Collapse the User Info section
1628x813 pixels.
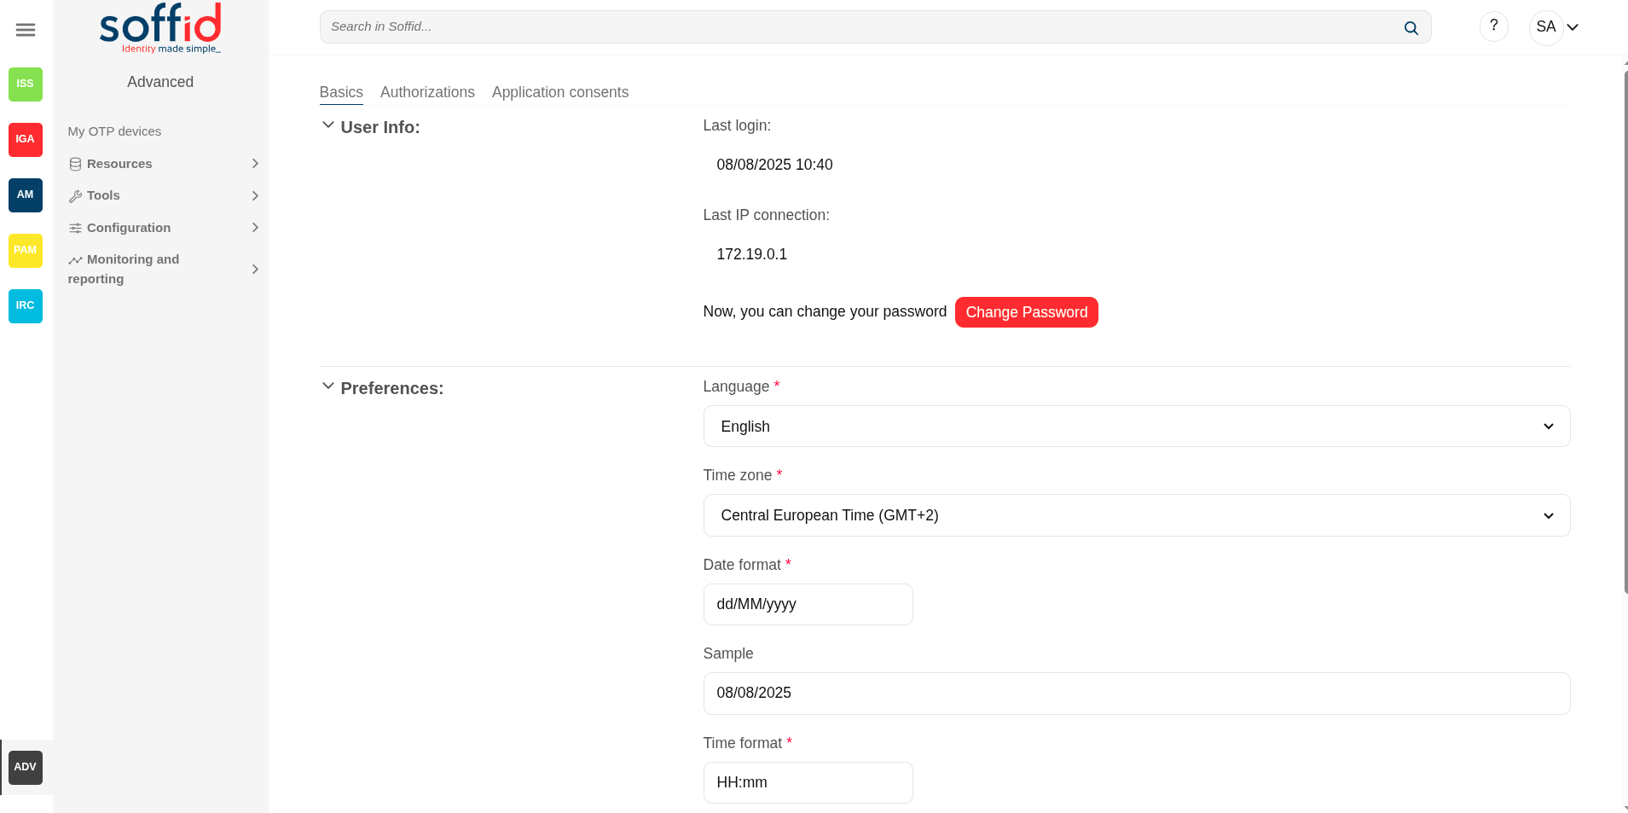(328, 125)
